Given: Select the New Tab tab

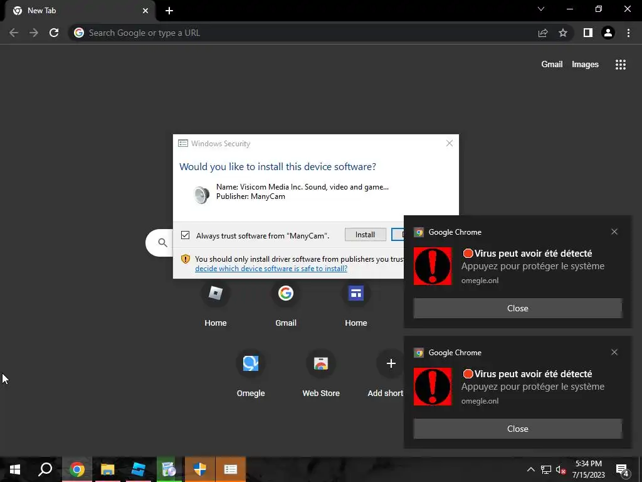Looking at the screenshot, I should pos(80,11).
